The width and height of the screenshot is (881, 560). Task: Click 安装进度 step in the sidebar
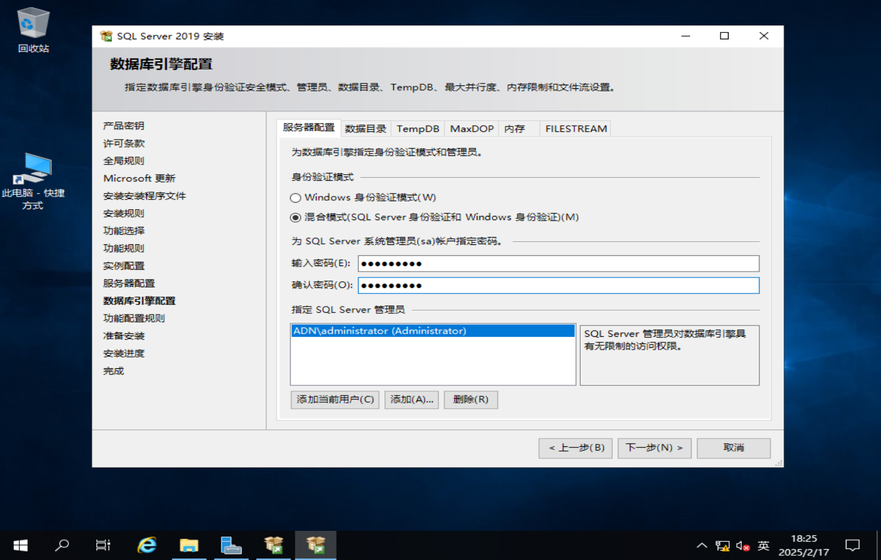click(123, 354)
